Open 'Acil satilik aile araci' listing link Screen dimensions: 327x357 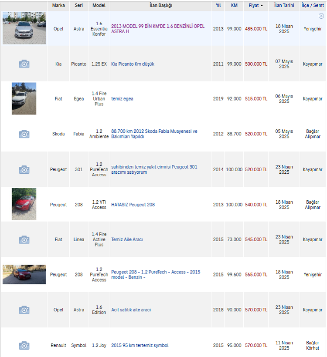coord(131,310)
